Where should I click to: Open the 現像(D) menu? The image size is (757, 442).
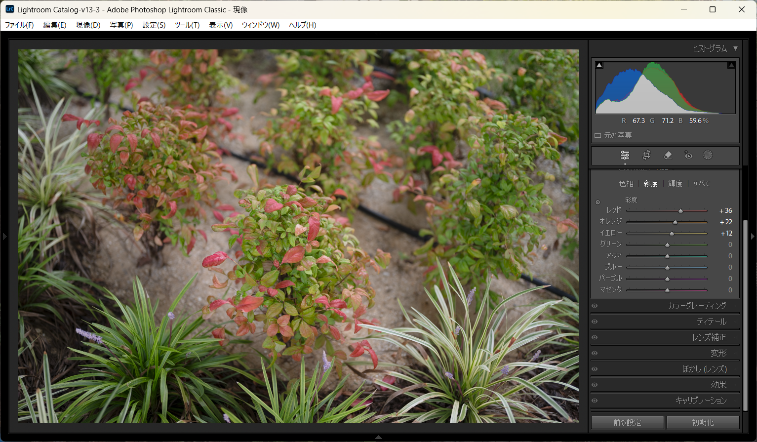pos(88,25)
